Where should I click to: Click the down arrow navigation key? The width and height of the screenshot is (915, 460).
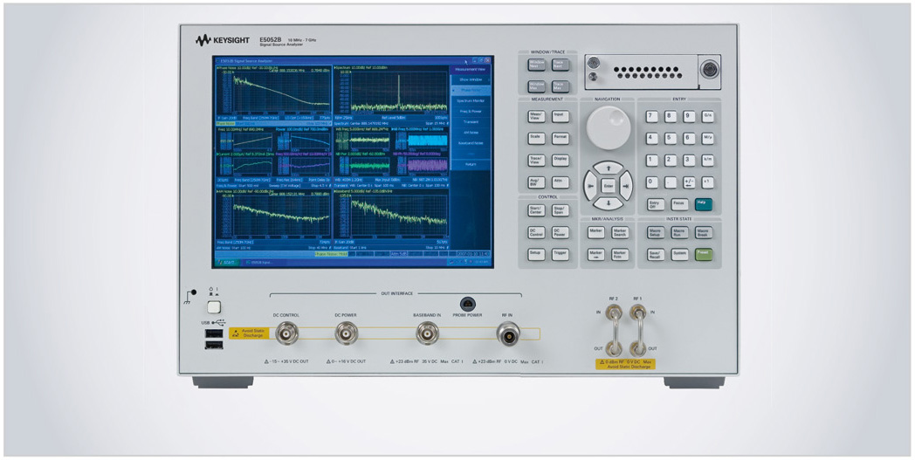click(x=608, y=203)
